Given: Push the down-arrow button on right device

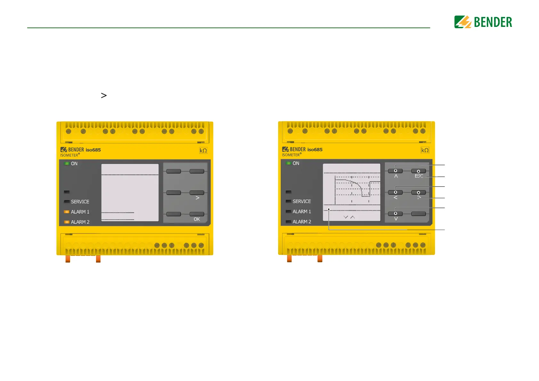Looking at the screenshot, I should click(x=395, y=214).
